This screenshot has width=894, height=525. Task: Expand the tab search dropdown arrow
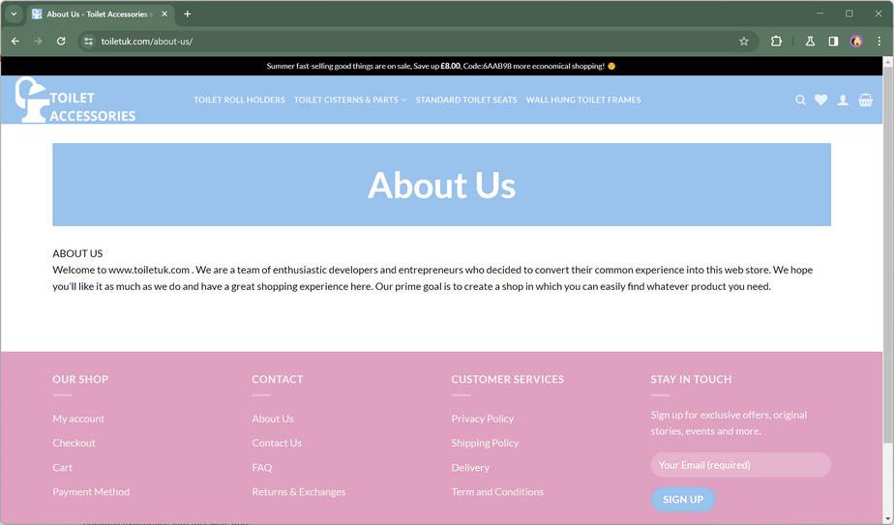point(14,14)
